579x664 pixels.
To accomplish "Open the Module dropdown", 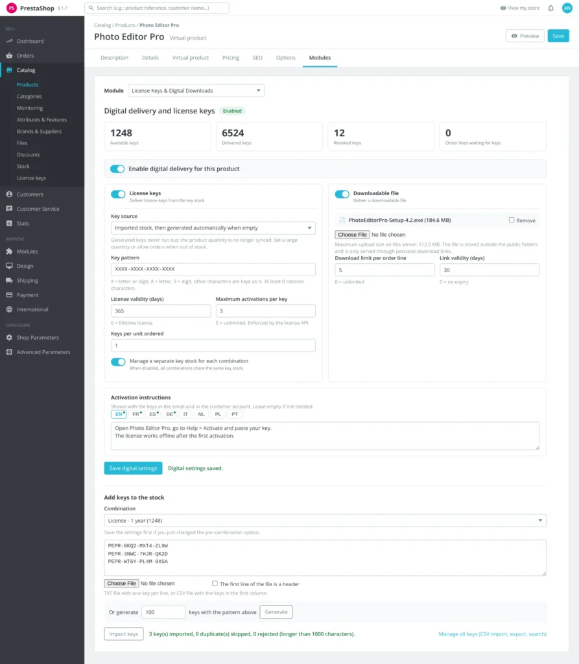I will (x=196, y=91).
